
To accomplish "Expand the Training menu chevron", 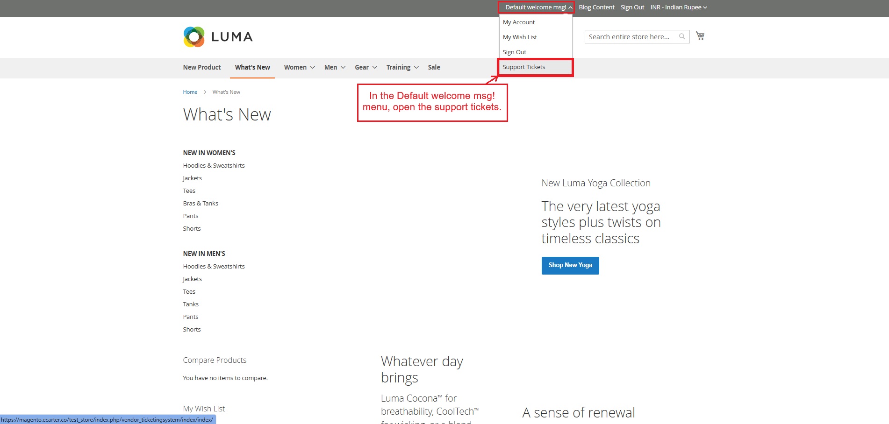I will (416, 67).
